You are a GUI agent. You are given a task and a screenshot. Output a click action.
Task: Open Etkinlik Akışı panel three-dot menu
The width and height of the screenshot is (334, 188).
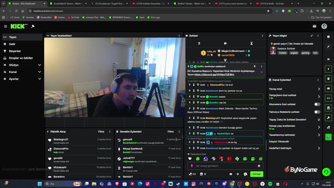point(110,132)
